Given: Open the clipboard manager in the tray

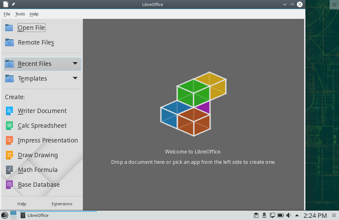Looking at the screenshot, I should coord(256,215).
